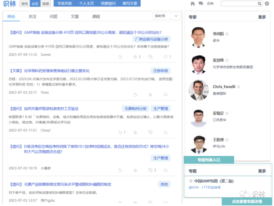The image size is (274, 206).
Task: Click the 注册申报 tag
Action: pos(160,71)
